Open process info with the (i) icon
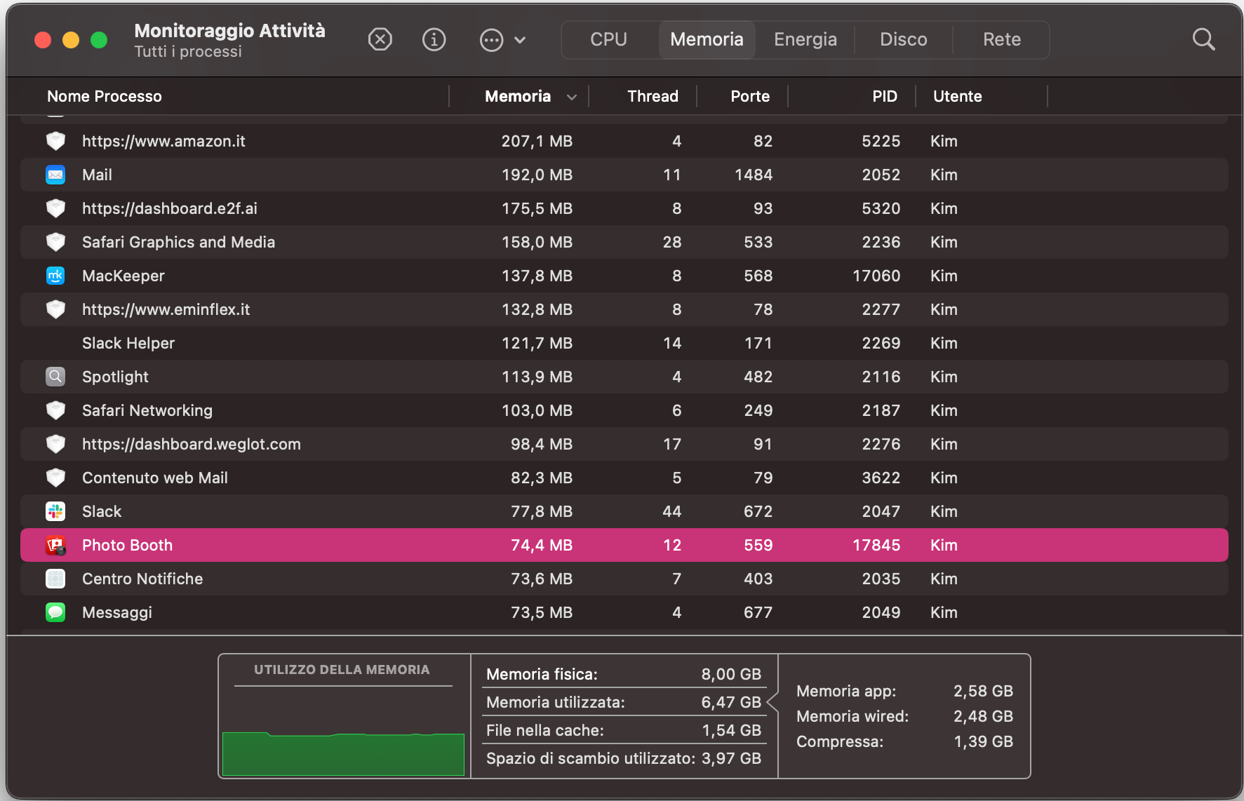The width and height of the screenshot is (1244, 801). [434, 39]
